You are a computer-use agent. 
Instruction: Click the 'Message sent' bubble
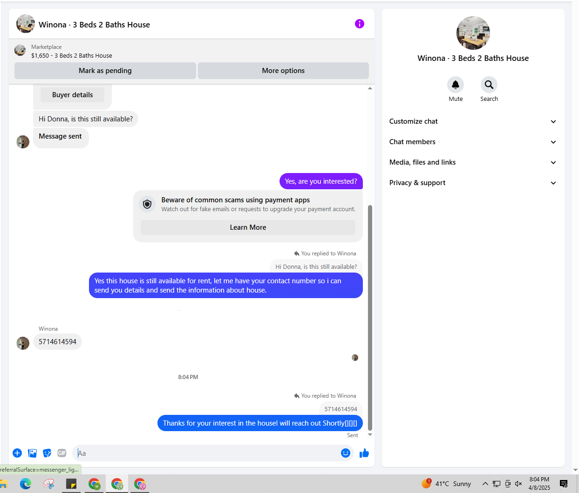(x=61, y=138)
